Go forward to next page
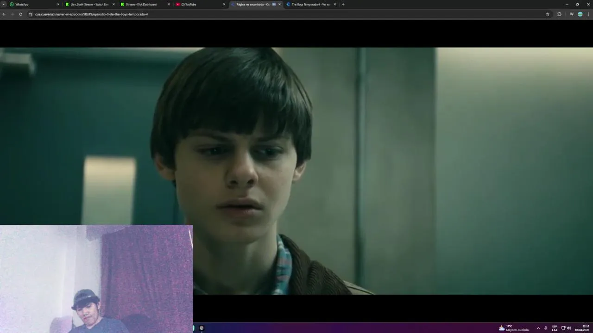The width and height of the screenshot is (593, 333). pyautogui.click(x=12, y=14)
